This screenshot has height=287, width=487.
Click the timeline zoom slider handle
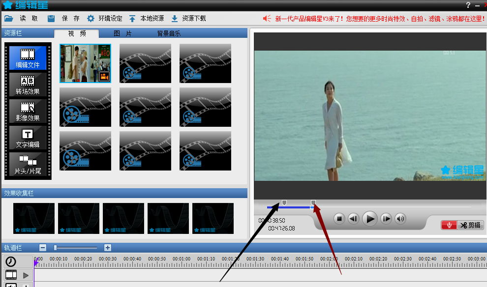[x=55, y=248]
